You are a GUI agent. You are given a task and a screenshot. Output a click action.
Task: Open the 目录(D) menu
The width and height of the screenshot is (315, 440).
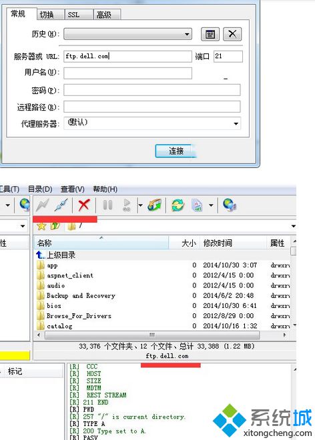tap(40, 189)
